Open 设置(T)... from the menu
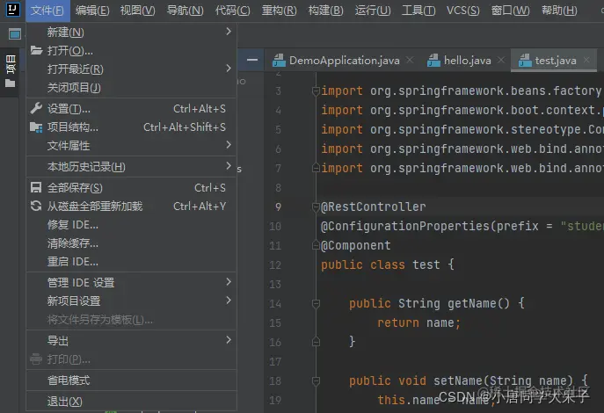The image size is (604, 413). point(131,109)
